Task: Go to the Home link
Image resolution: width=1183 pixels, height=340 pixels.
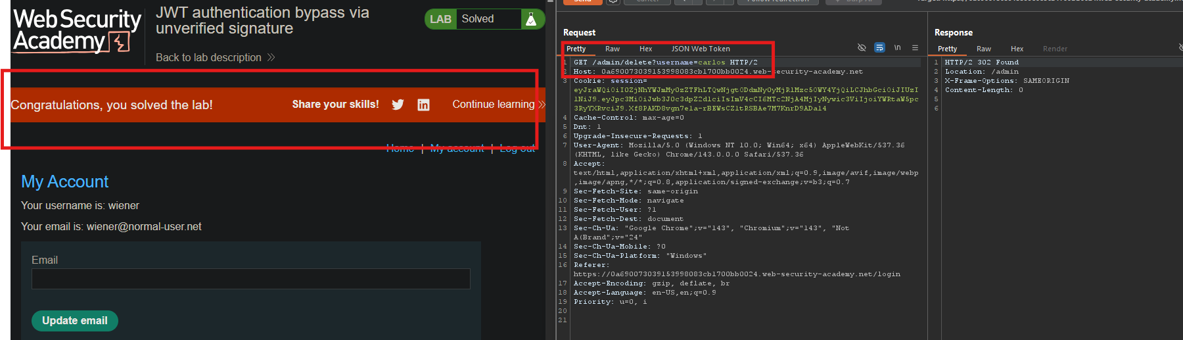Action: point(400,149)
